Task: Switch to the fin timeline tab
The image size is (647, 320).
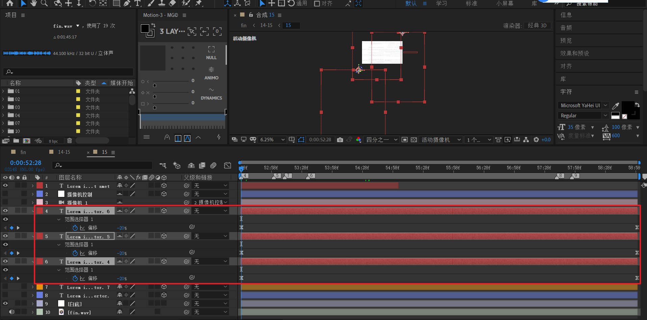Action: pos(23,152)
